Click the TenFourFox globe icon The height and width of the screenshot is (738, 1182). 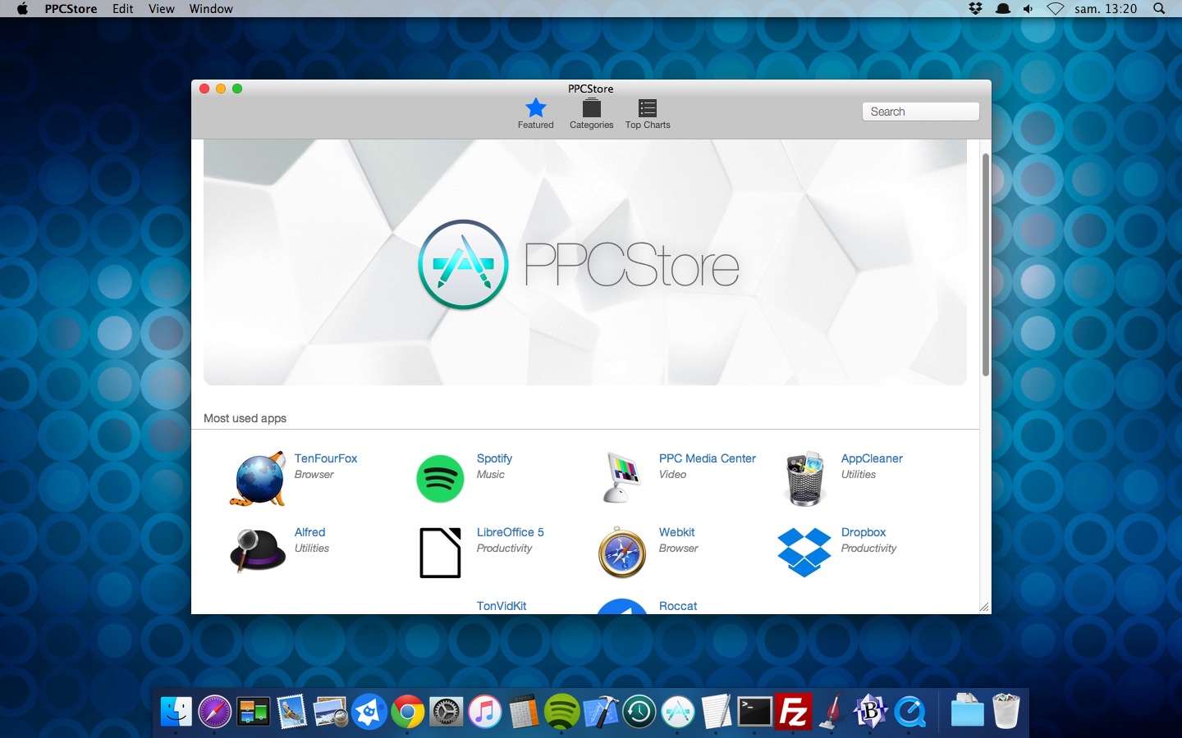258,479
